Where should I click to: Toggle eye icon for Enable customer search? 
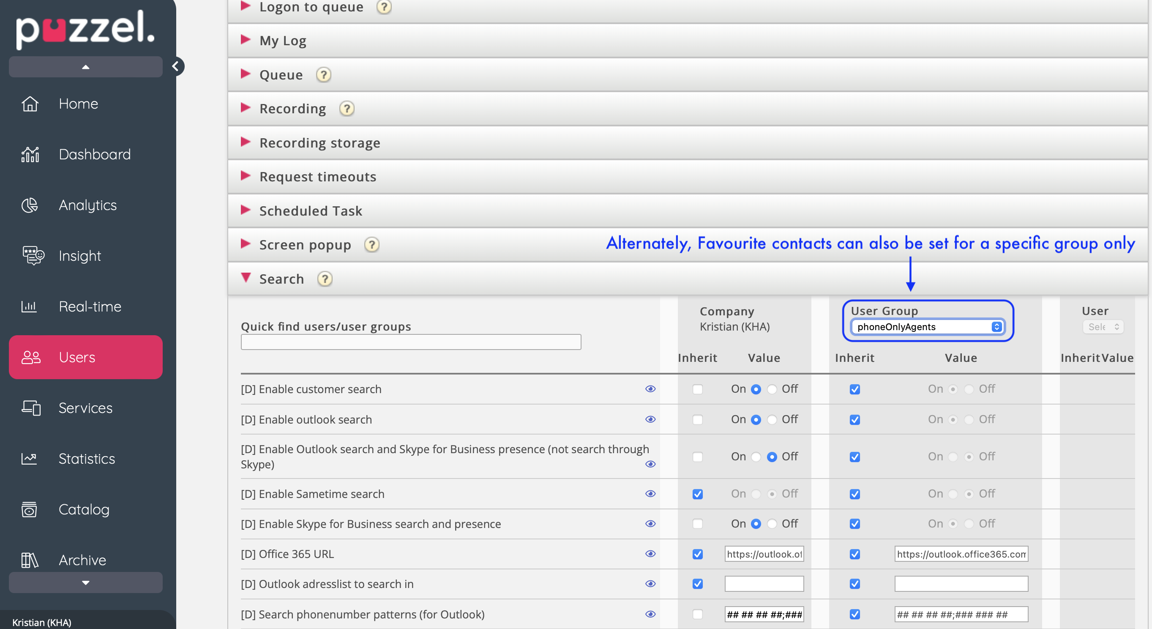pos(650,389)
